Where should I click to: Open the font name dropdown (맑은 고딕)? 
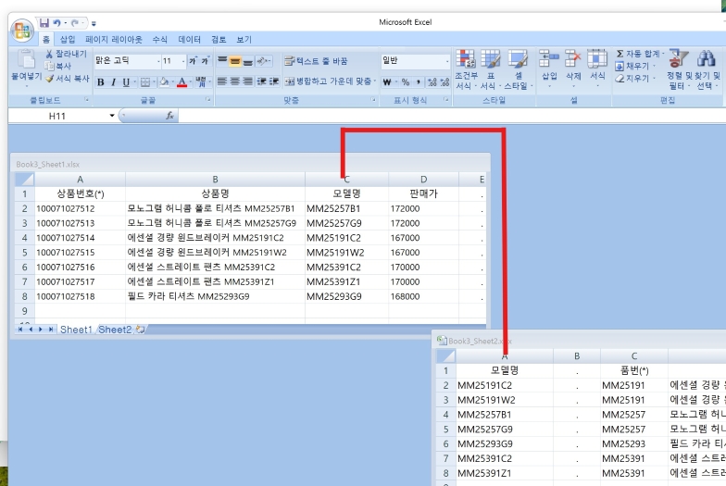153,61
